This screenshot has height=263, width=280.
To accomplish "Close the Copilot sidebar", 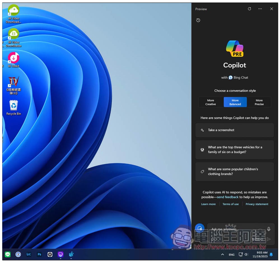I will [x=271, y=9].
